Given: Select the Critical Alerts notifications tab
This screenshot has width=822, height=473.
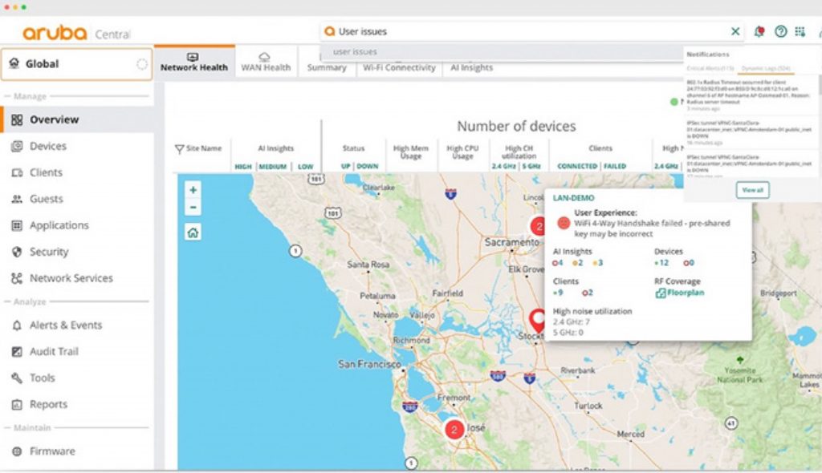Looking at the screenshot, I should tap(710, 69).
